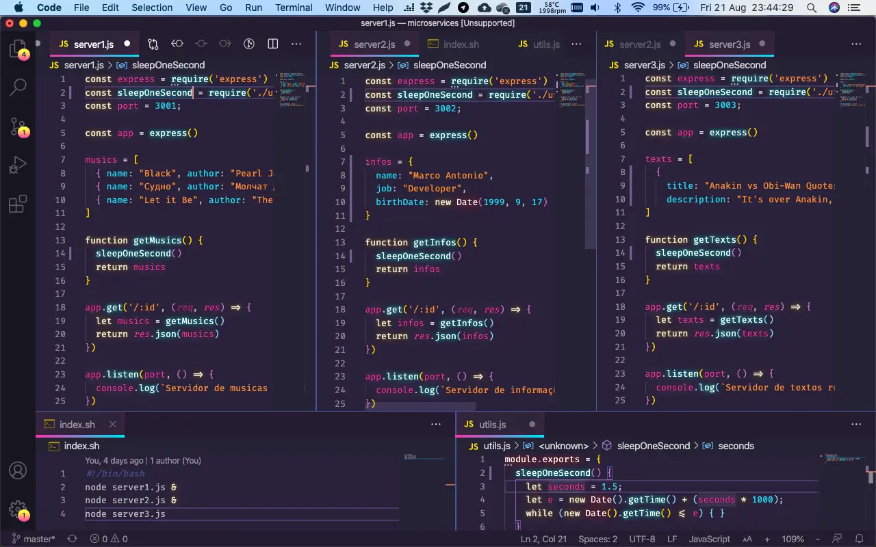Open the Accounts menu icon
Screen dimensions: 876x547
pos(18,470)
